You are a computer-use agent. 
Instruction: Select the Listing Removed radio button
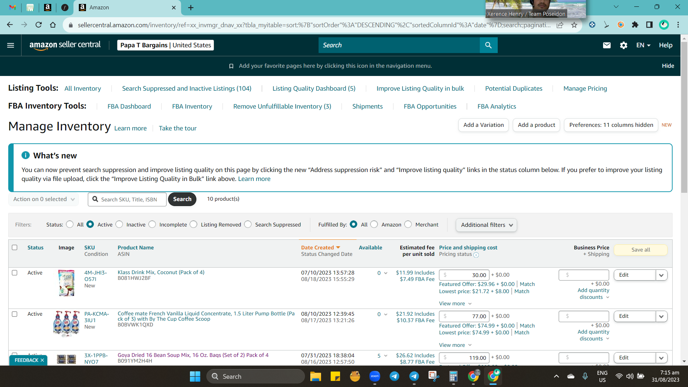tap(193, 224)
